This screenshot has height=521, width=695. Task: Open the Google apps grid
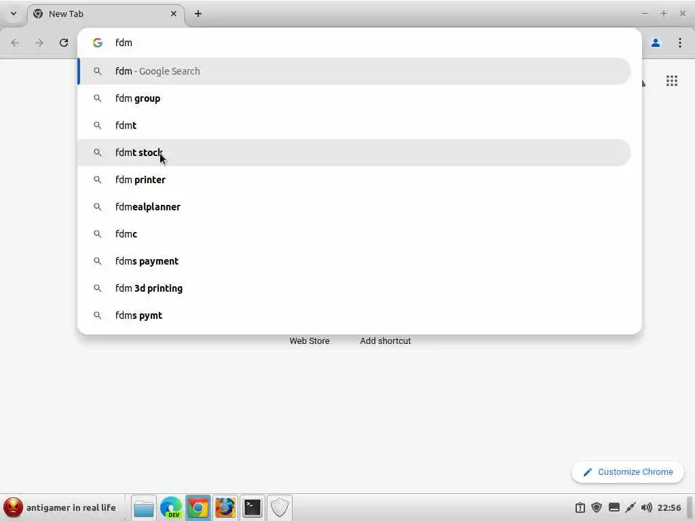tap(671, 81)
